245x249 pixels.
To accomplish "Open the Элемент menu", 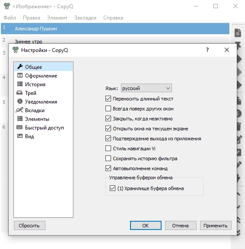I will 57,18.
